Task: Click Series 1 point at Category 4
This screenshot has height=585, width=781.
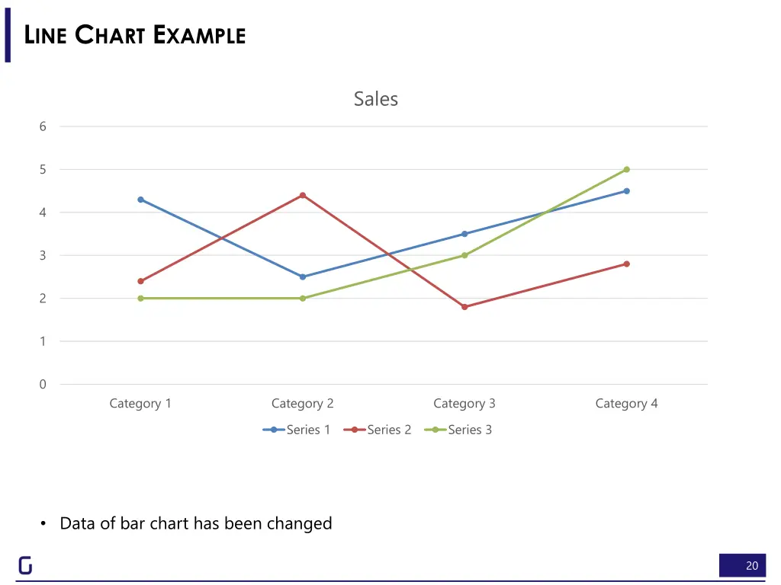Action: (x=627, y=191)
